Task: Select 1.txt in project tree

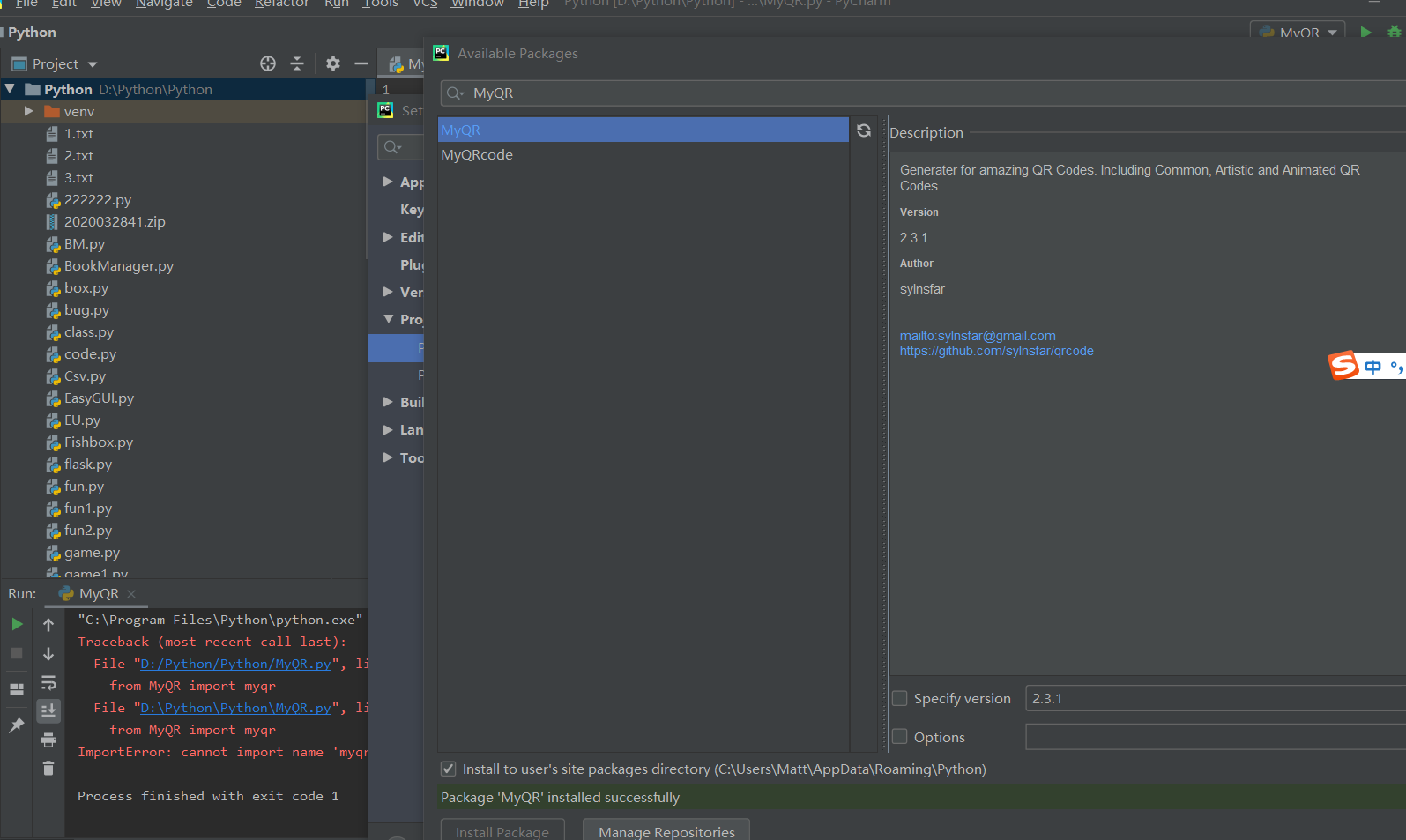Action: (78, 133)
